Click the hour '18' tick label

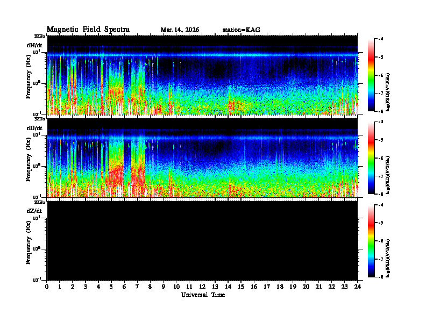pyautogui.click(x=280, y=287)
